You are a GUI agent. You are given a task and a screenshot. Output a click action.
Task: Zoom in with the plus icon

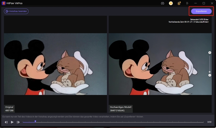pos(210,53)
